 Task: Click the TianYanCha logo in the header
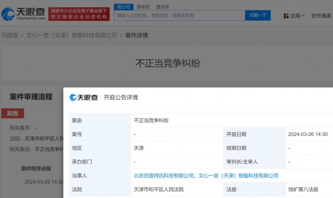tap(23, 14)
